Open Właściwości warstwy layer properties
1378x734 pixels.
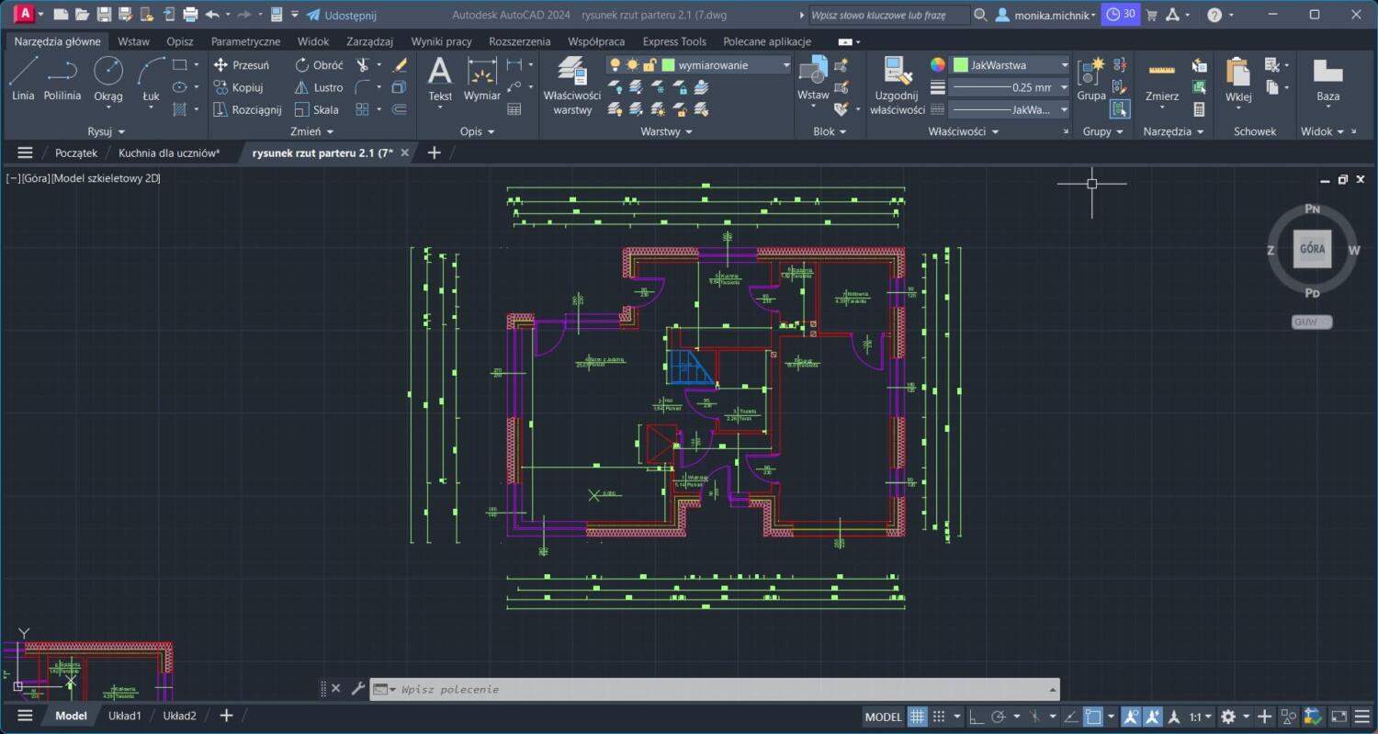click(x=572, y=85)
